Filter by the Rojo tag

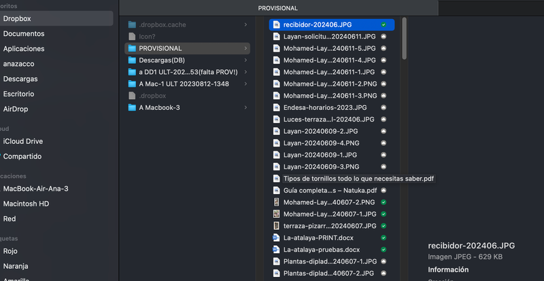(x=12, y=251)
